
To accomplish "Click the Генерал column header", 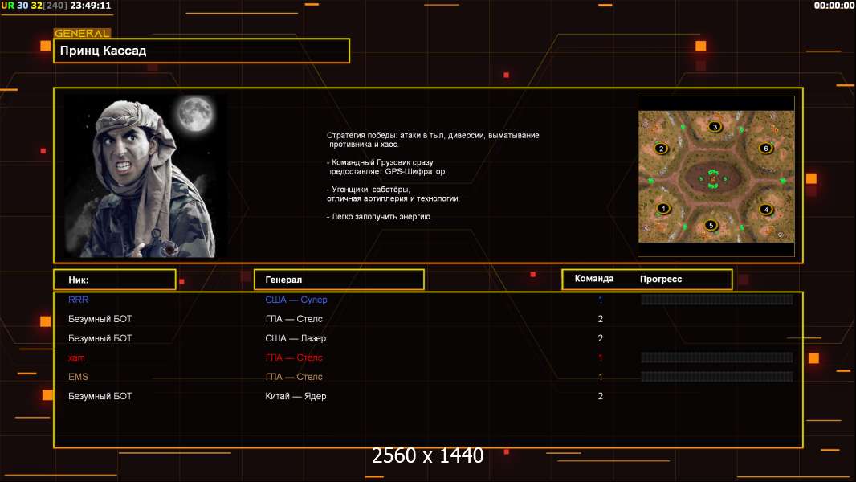I will [338, 280].
